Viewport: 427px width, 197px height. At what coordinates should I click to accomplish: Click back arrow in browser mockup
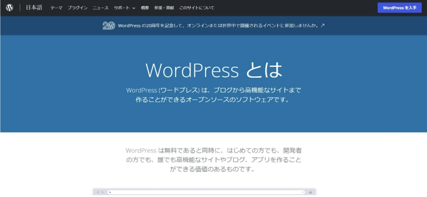coord(98,192)
